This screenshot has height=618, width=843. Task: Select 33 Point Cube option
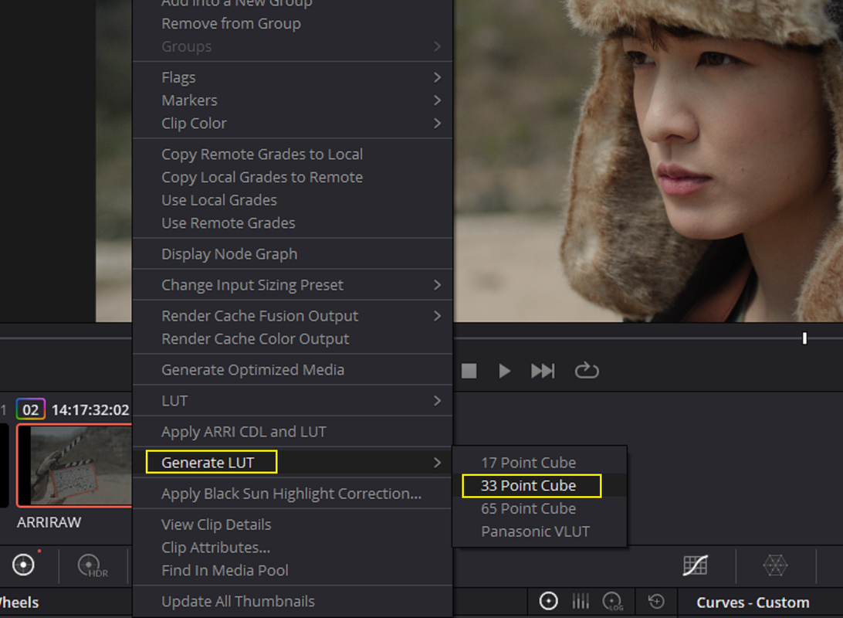(x=540, y=486)
